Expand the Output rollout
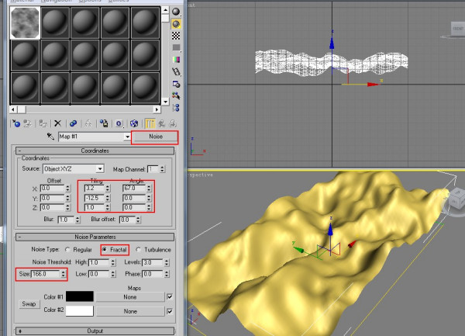 (x=95, y=331)
